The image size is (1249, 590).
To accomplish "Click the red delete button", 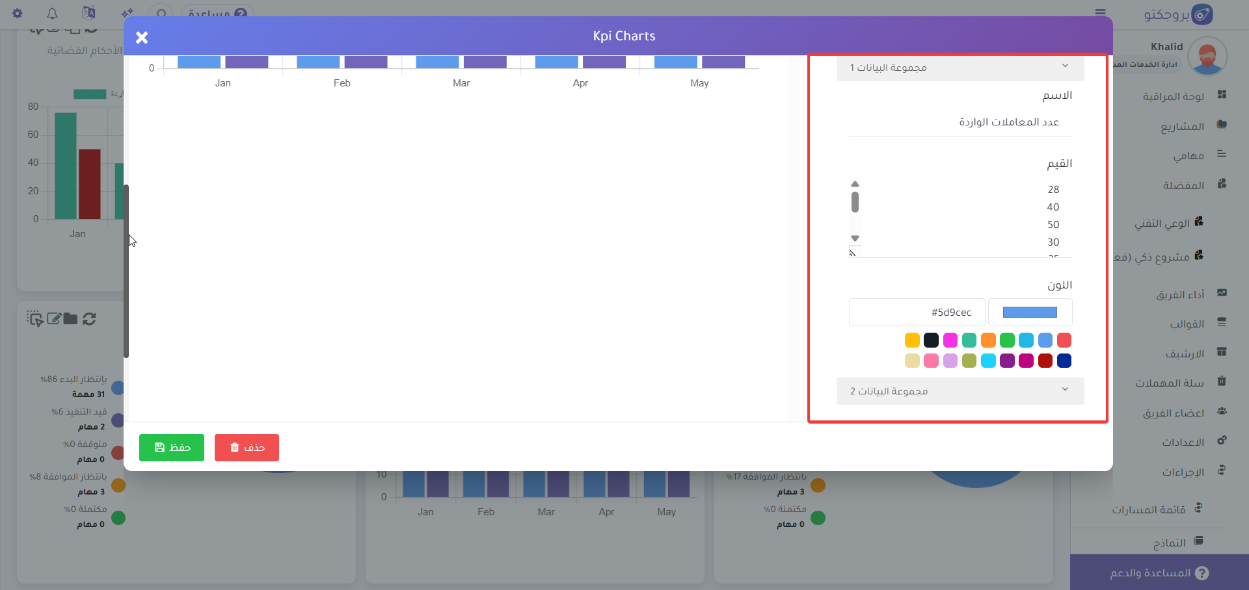I will click(x=247, y=448).
